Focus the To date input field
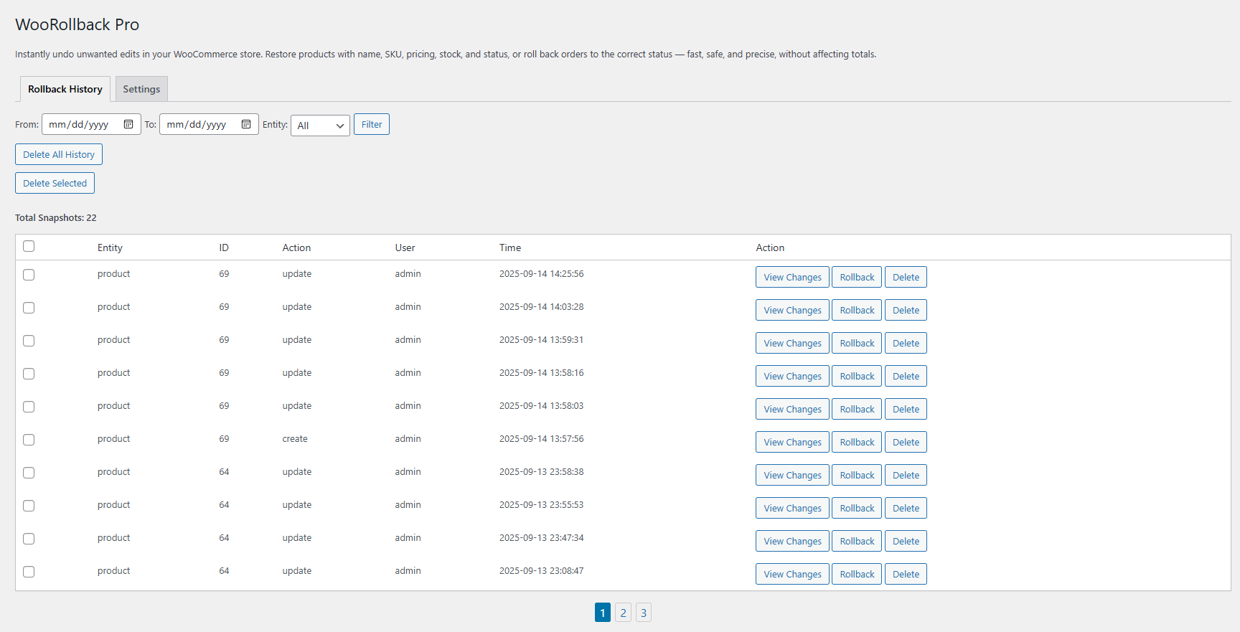The image size is (1240, 632). [x=209, y=124]
